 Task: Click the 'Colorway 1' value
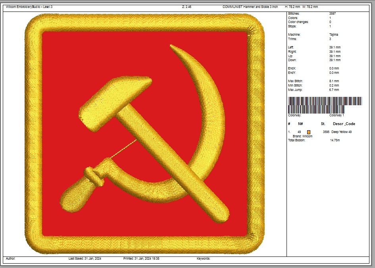point(337,115)
